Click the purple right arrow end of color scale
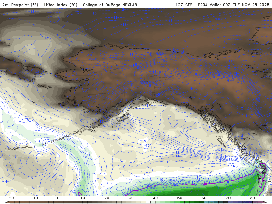272x204 pixels. click(x=265, y=202)
